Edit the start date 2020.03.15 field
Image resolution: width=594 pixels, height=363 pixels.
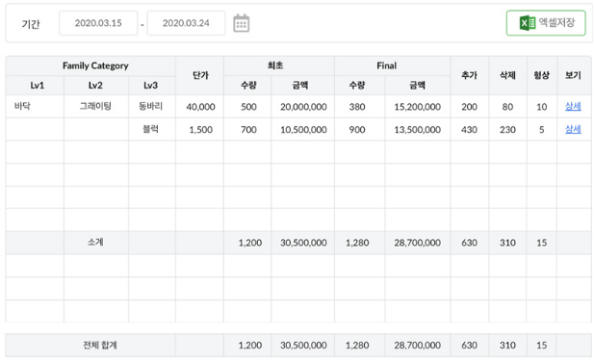coord(98,23)
